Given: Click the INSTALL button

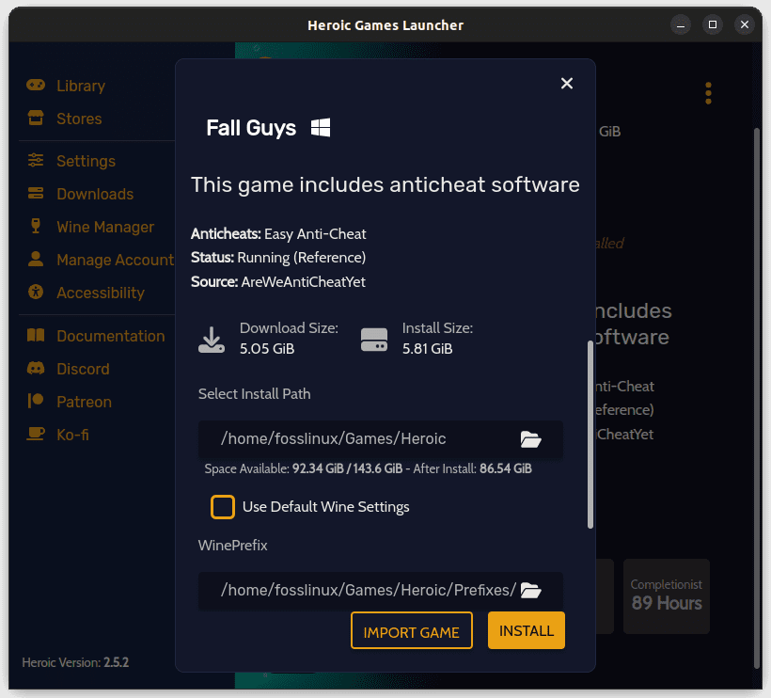Looking at the screenshot, I should [x=526, y=630].
